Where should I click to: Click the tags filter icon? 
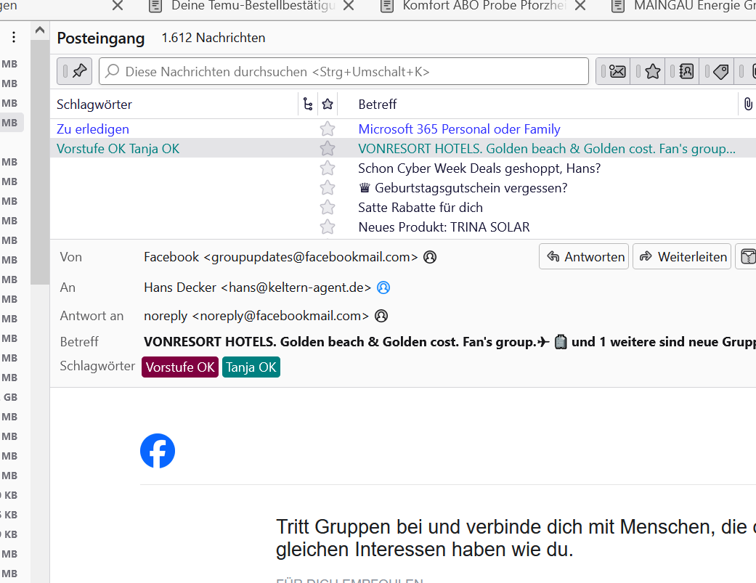point(720,71)
